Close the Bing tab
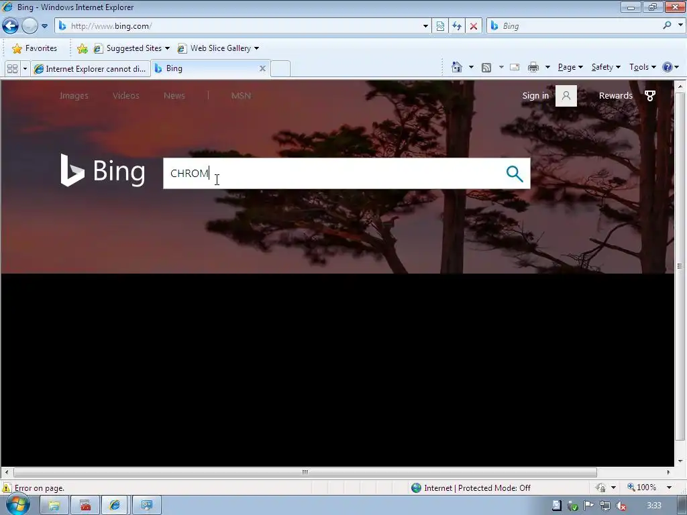Image resolution: width=687 pixels, height=515 pixels. tap(262, 68)
